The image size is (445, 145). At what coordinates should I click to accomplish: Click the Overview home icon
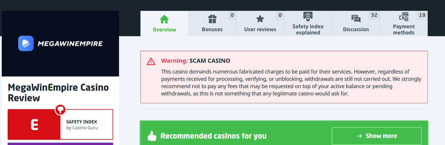[164, 19]
